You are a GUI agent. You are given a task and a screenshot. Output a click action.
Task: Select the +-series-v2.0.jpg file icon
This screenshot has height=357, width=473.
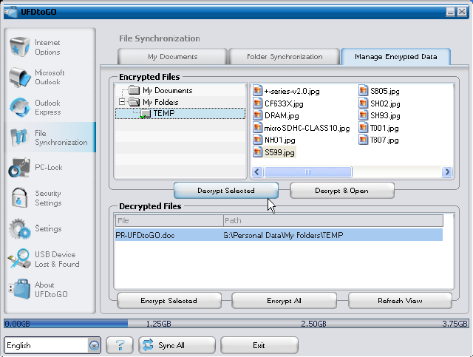tap(257, 90)
